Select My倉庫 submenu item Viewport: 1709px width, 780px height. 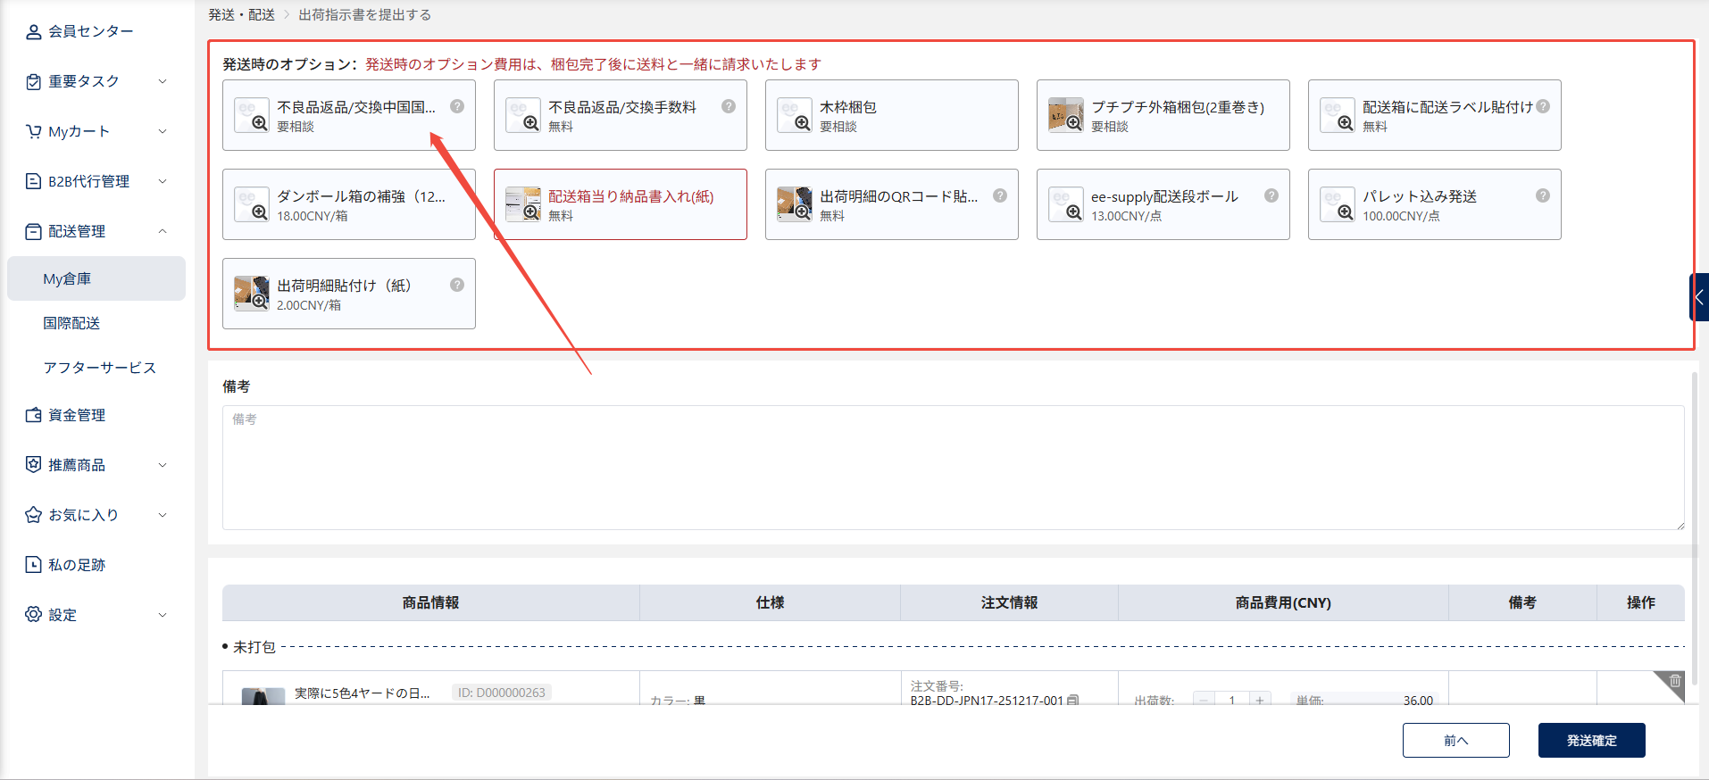click(x=96, y=278)
